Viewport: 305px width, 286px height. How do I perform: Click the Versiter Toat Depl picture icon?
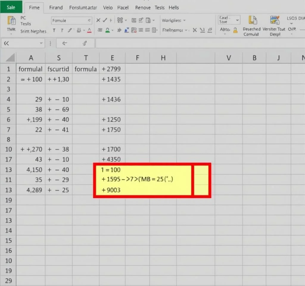coord(274,20)
